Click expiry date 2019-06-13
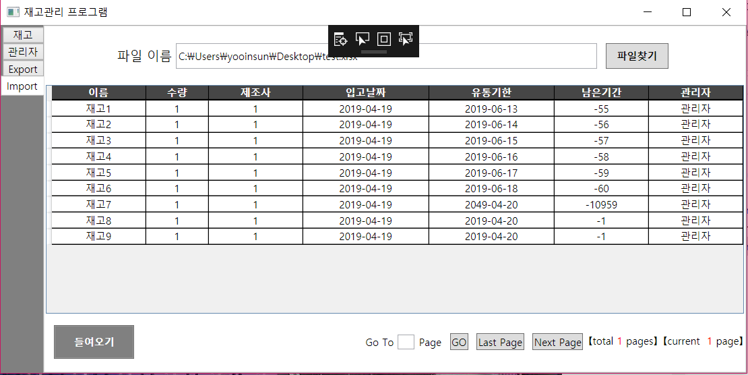The image size is (748, 375). 491,109
